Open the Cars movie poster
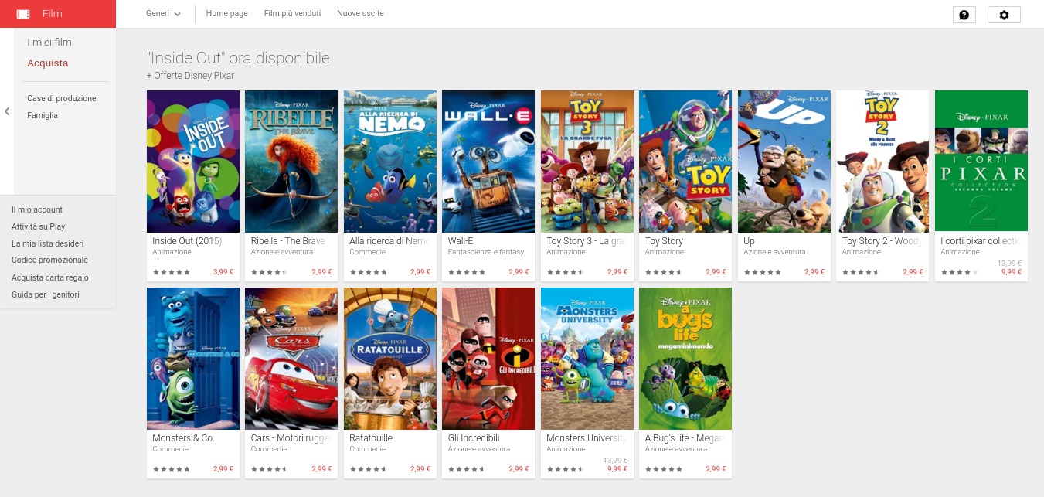 pos(291,359)
